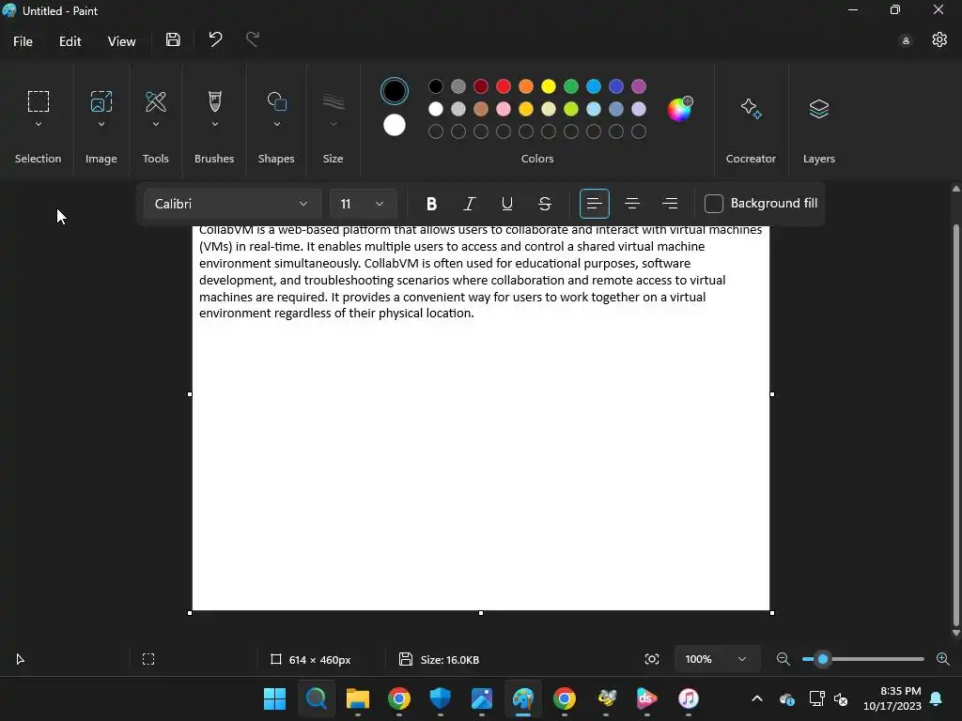Expand the Size chevron
Image resolution: width=962 pixels, height=721 pixels.
point(334,125)
